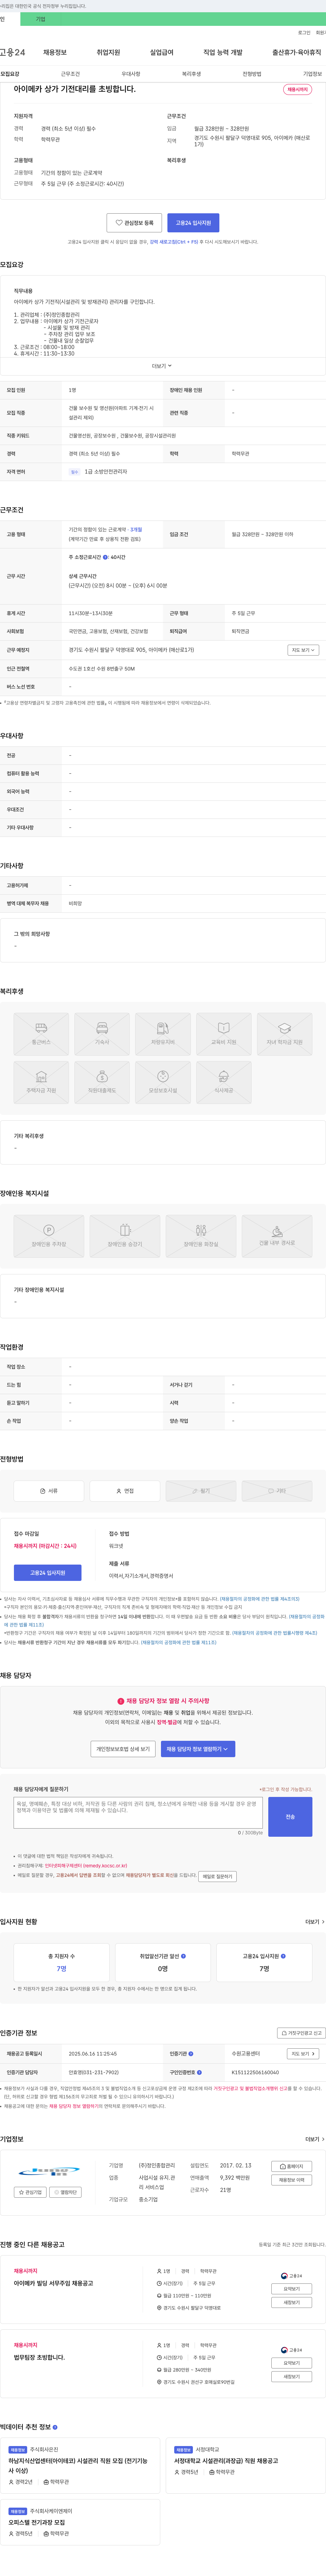Open the 채용정보 menu
This screenshot has height=2576, width=326.
(x=55, y=52)
